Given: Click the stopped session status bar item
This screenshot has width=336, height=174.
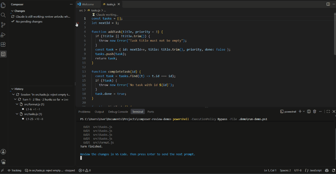Looking at the screenshot, I should point(50,170).
